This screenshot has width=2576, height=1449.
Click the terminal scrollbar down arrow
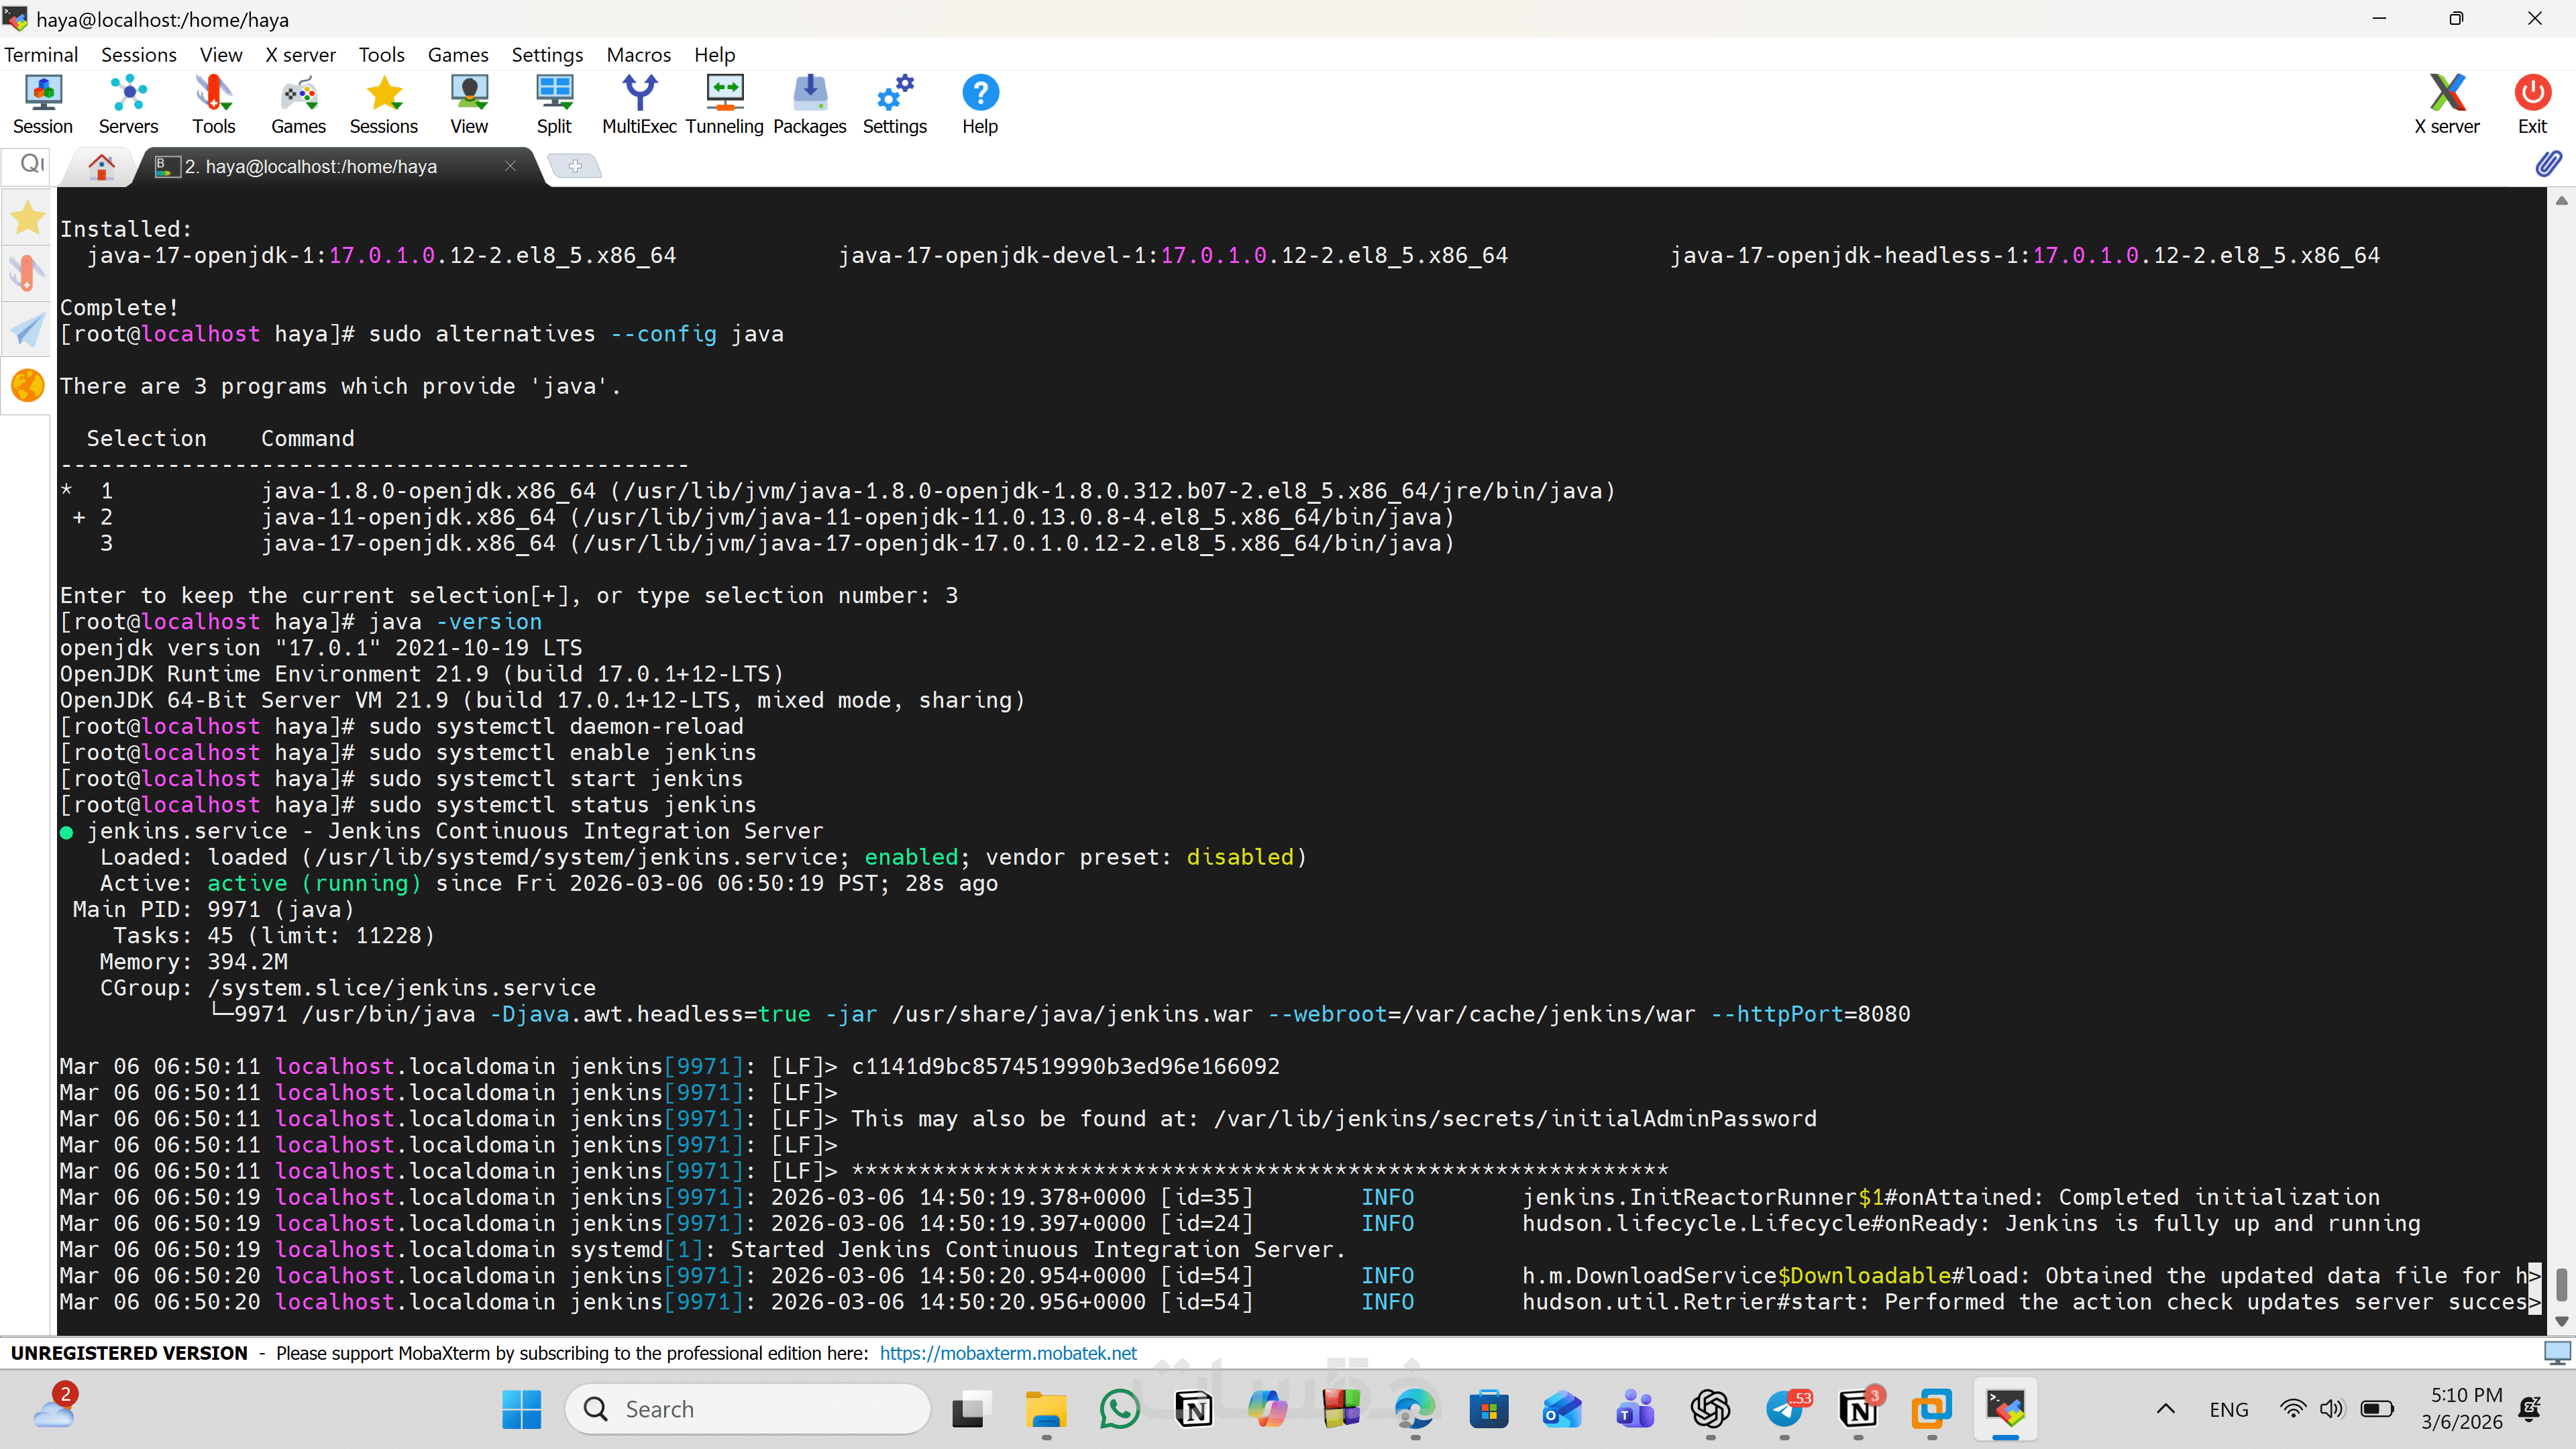[2561, 1321]
